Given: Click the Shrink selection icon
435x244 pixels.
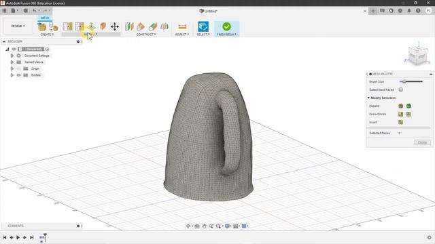Looking at the screenshot, I should tap(408, 114).
